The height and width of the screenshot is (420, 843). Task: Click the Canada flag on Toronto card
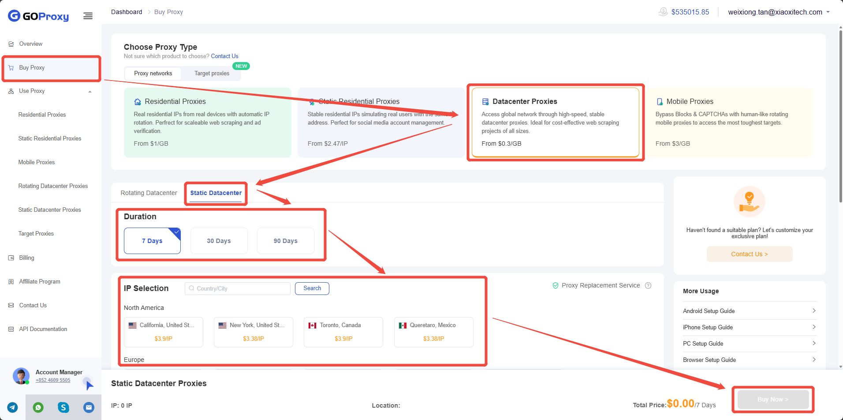tap(313, 325)
